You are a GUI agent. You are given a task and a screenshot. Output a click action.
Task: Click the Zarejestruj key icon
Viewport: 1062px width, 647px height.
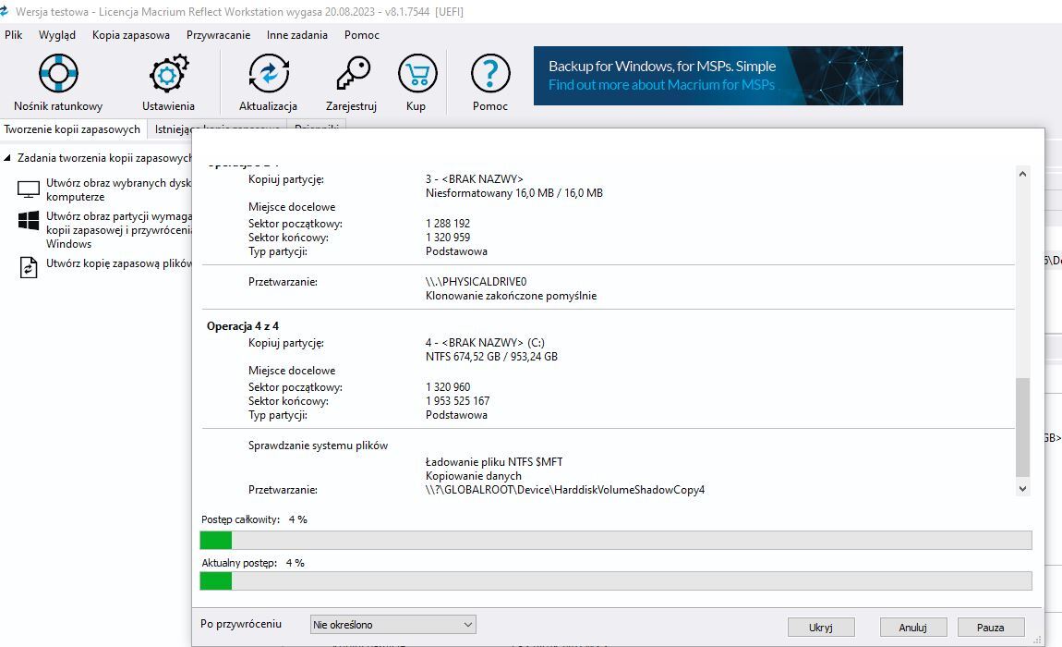[x=352, y=73]
